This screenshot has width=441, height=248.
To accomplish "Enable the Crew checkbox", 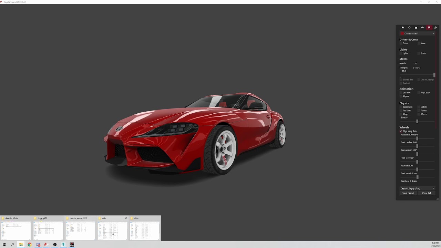I will click(419, 43).
